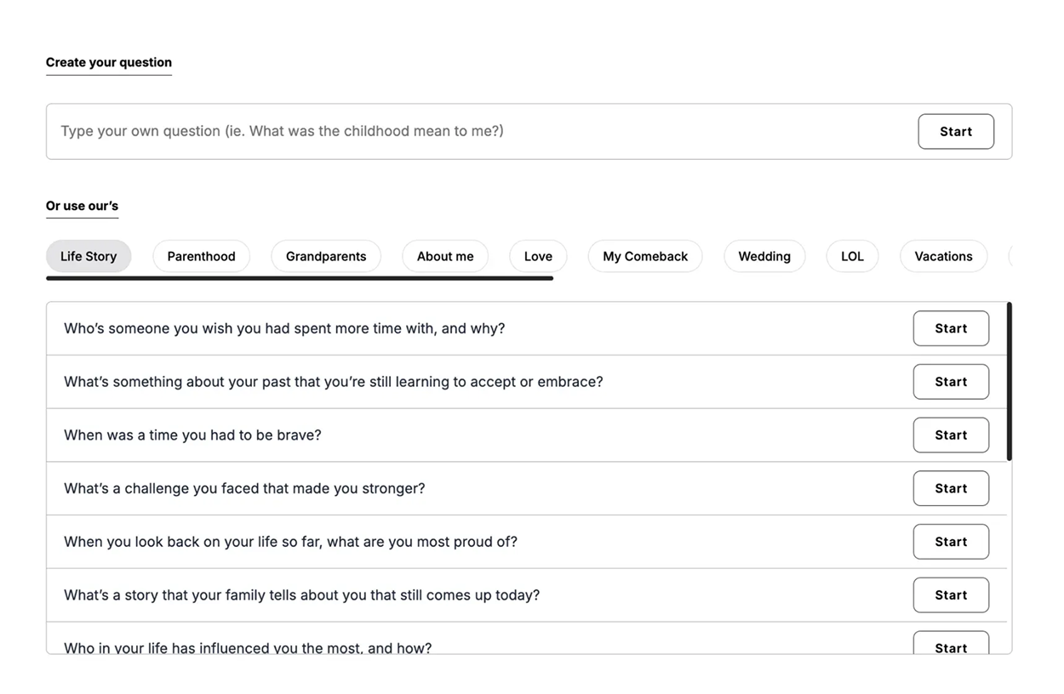Open the Wedding question category
The height and width of the screenshot is (694, 1064).
[x=764, y=256]
